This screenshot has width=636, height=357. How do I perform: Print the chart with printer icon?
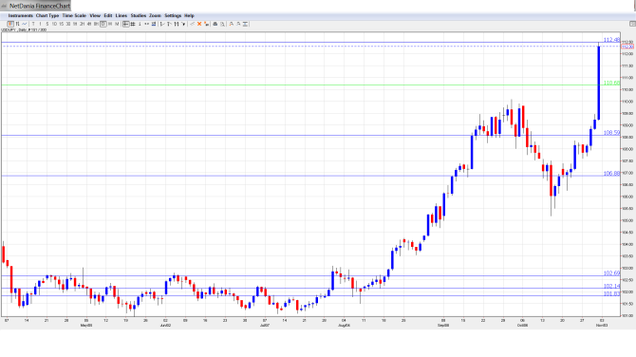[215, 24]
